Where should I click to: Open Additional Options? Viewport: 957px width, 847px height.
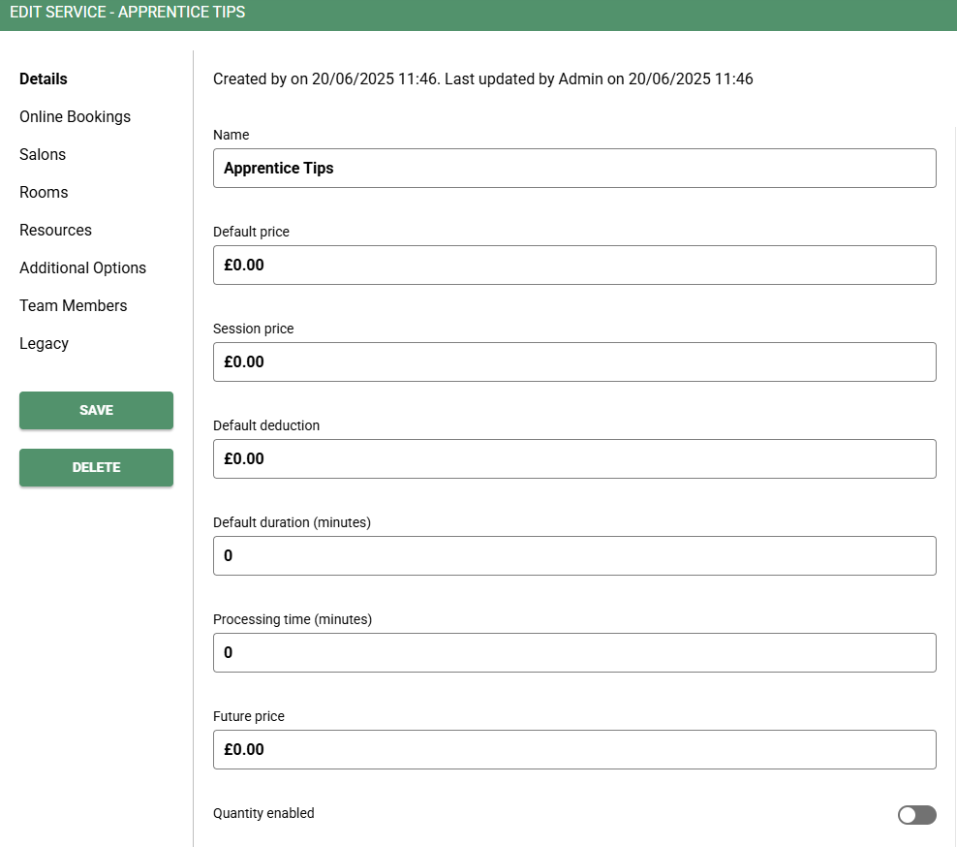83,268
